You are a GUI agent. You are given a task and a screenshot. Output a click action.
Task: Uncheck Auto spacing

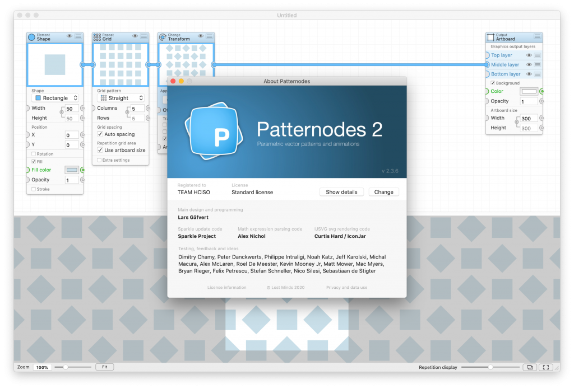[100, 134]
